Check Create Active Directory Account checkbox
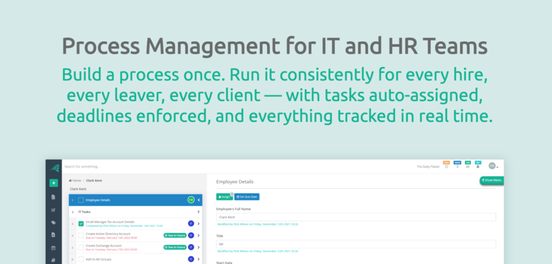 (x=81, y=235)
